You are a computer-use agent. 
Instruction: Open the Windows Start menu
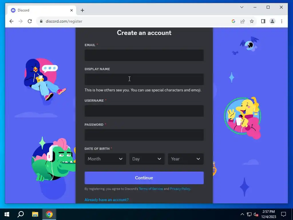click(x=7, y=214)
